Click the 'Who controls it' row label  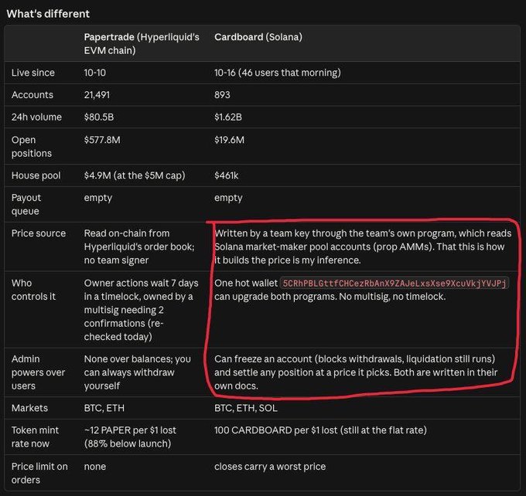tap(33, 290)
